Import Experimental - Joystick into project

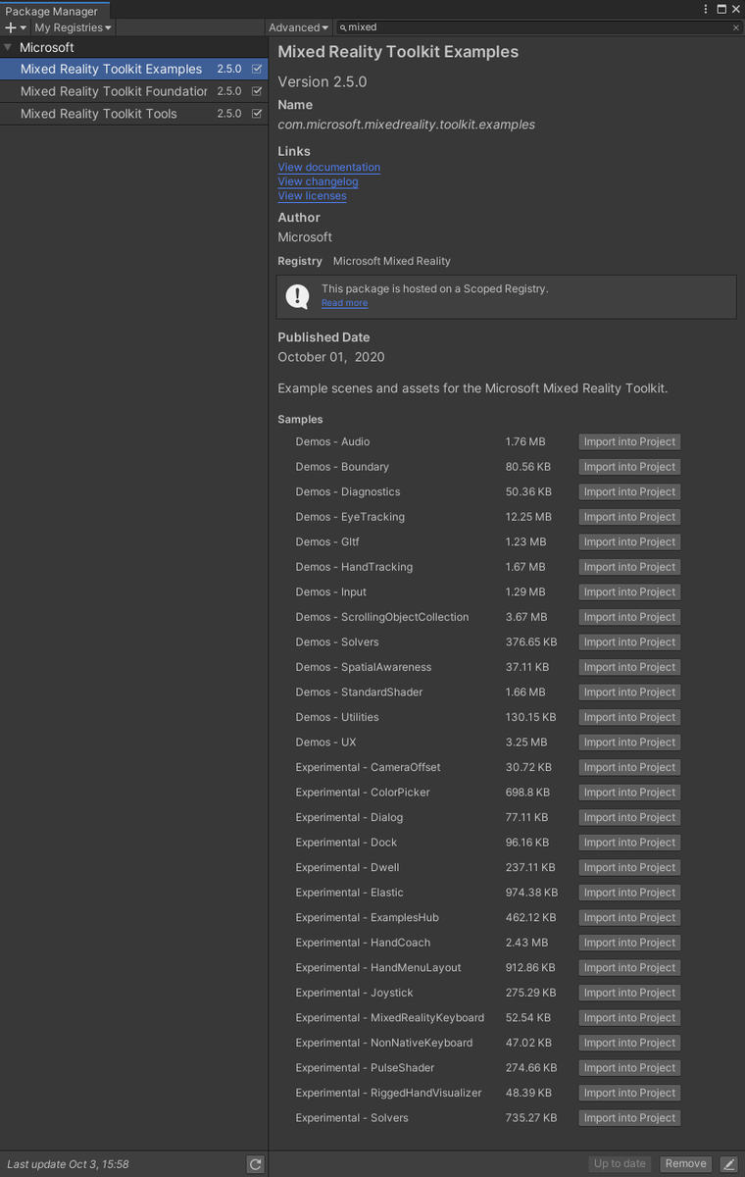[x=629, y=993]
